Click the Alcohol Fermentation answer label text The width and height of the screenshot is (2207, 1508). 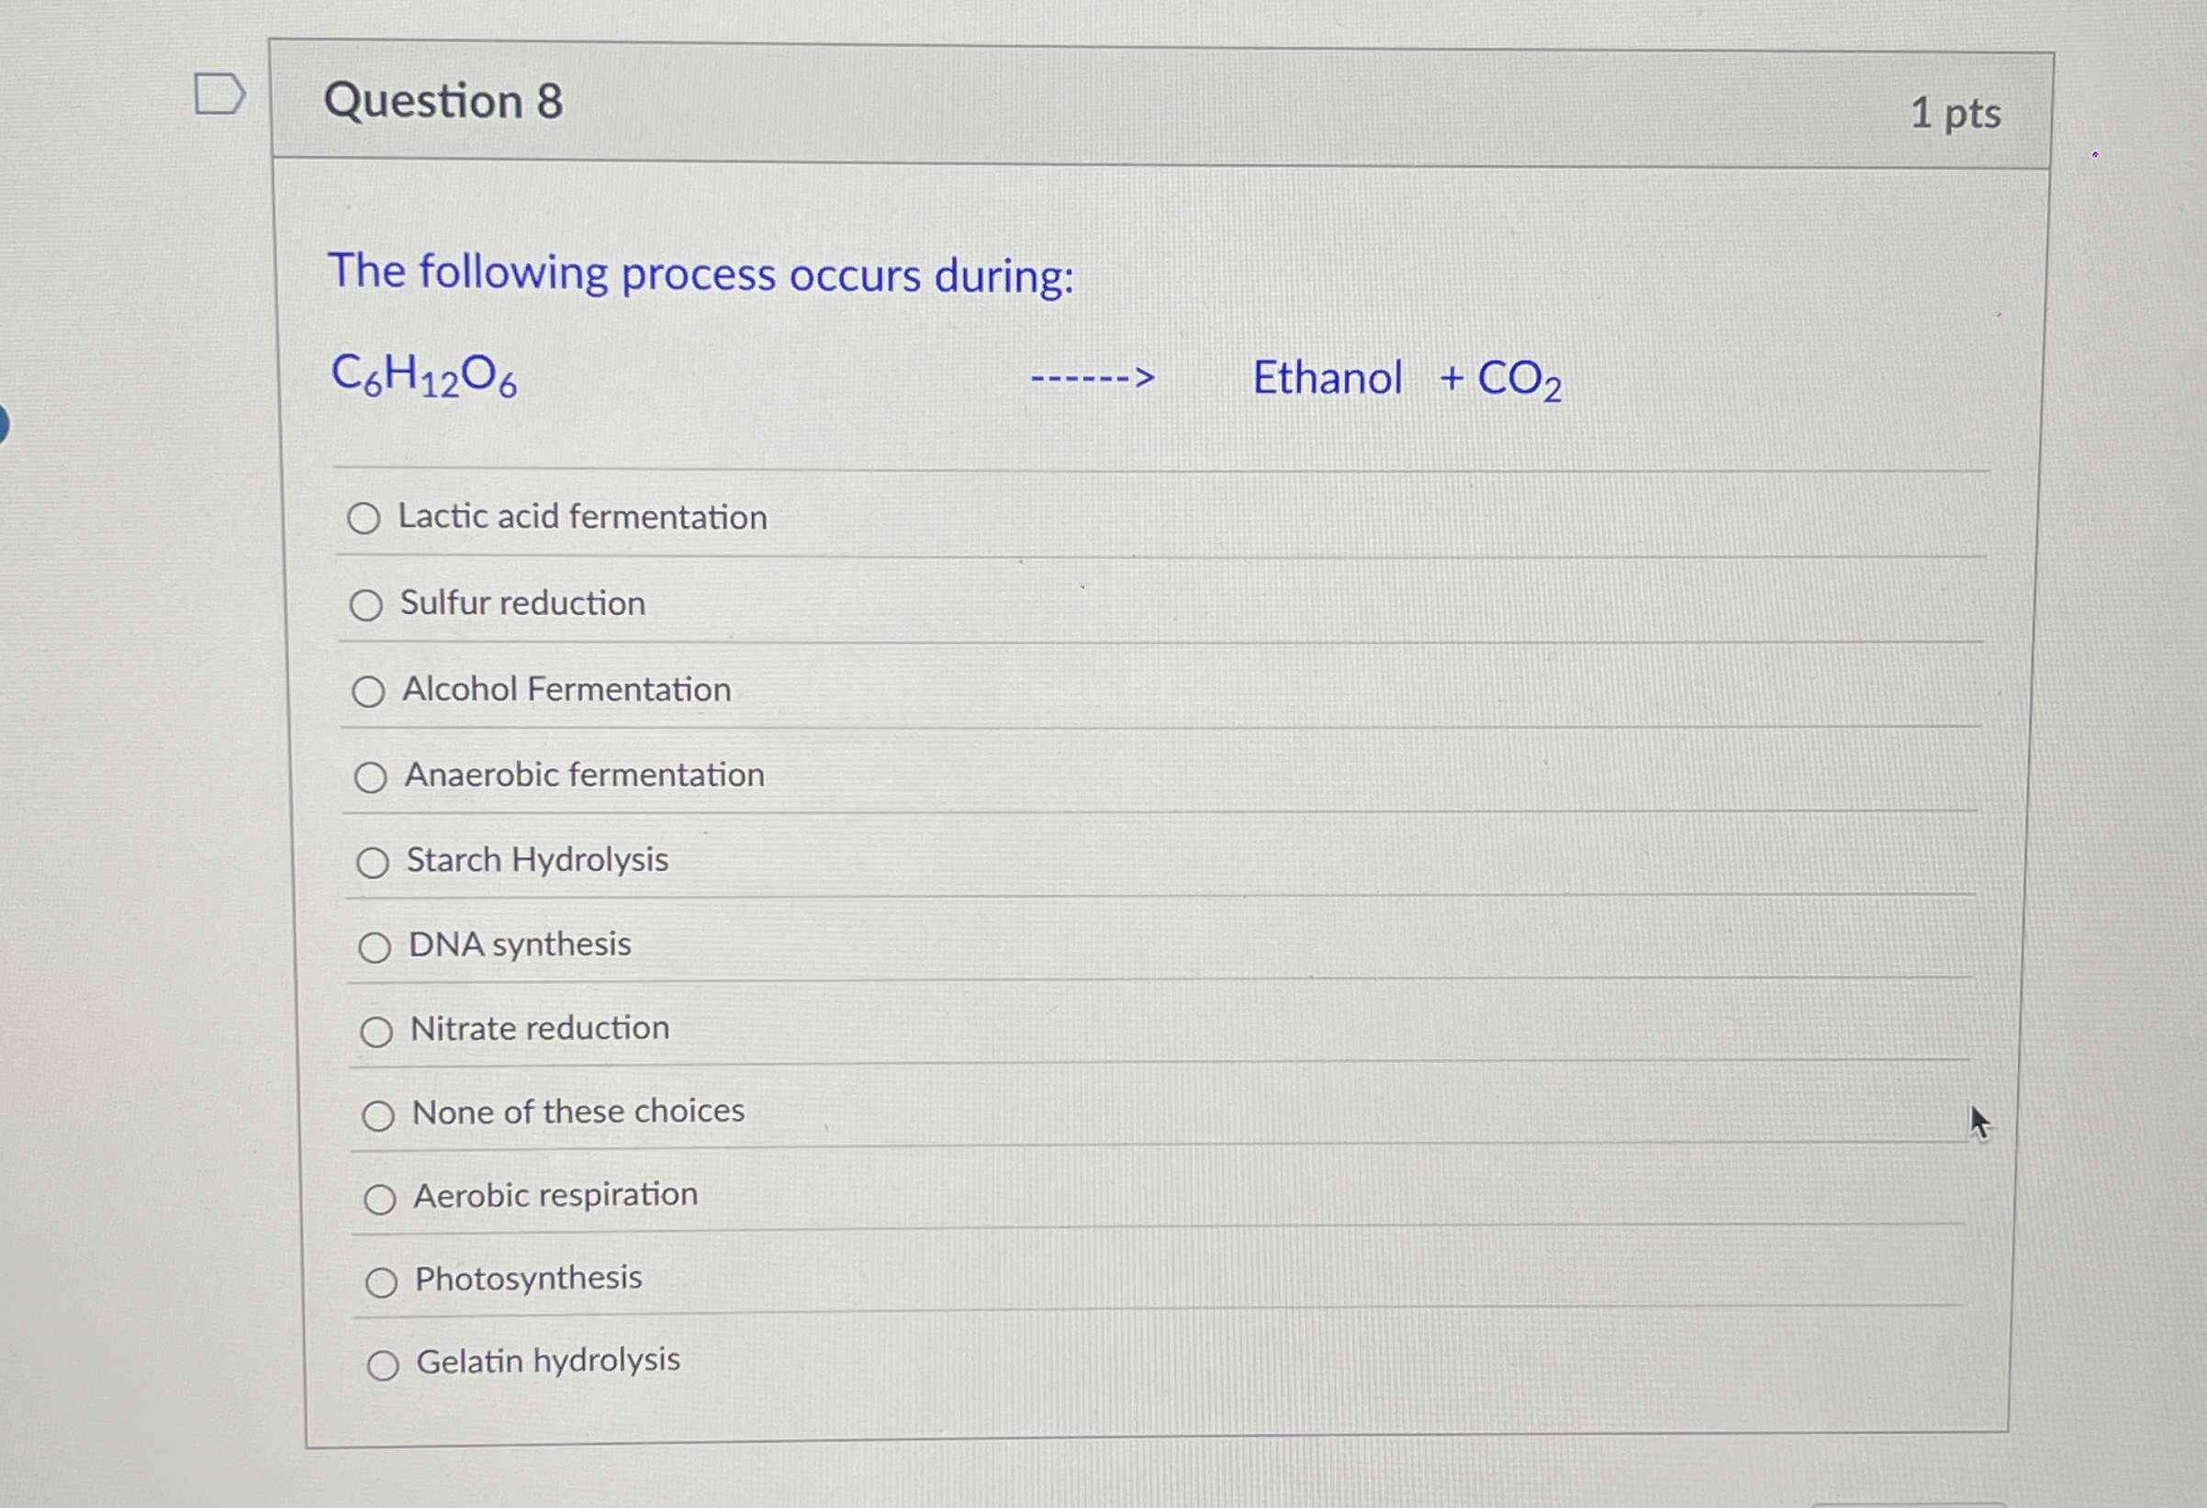tap(567, 689)
